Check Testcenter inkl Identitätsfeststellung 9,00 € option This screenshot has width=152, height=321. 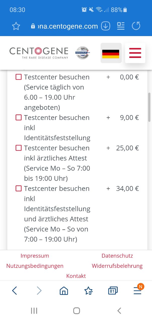[x=19, y=117]
